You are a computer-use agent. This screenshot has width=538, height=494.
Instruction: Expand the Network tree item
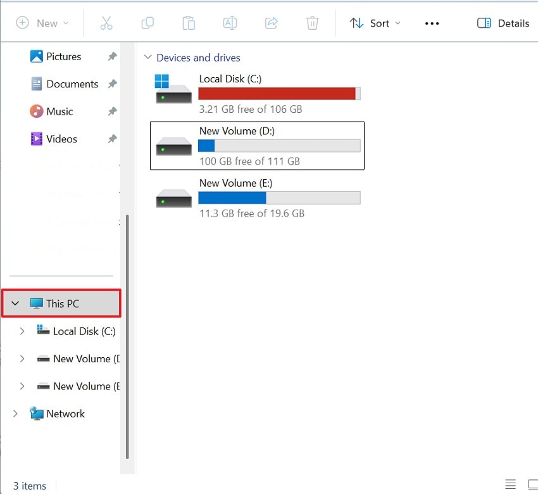[x=15, y=413]
